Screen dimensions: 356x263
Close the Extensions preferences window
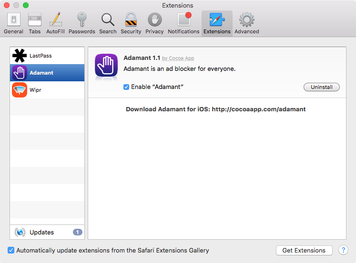click(7, 5)
